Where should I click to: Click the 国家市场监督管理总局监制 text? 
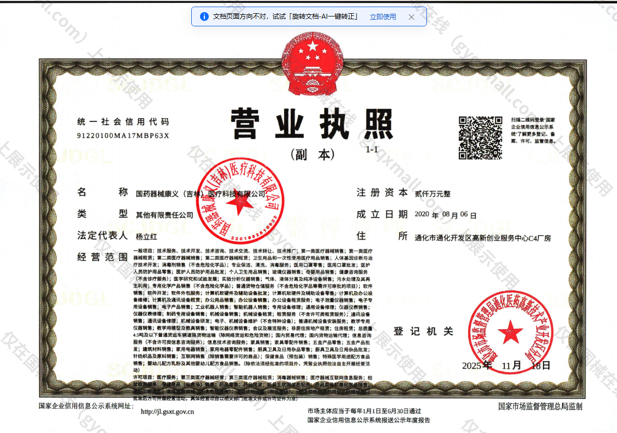540,406
